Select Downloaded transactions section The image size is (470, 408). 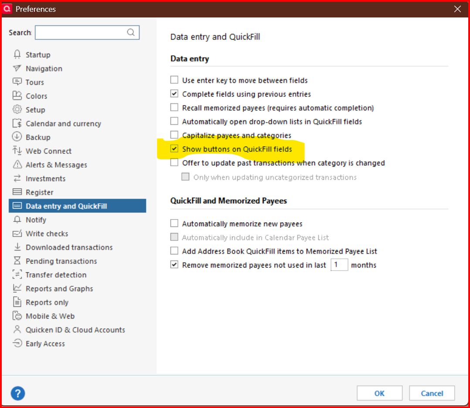[69, 247]
